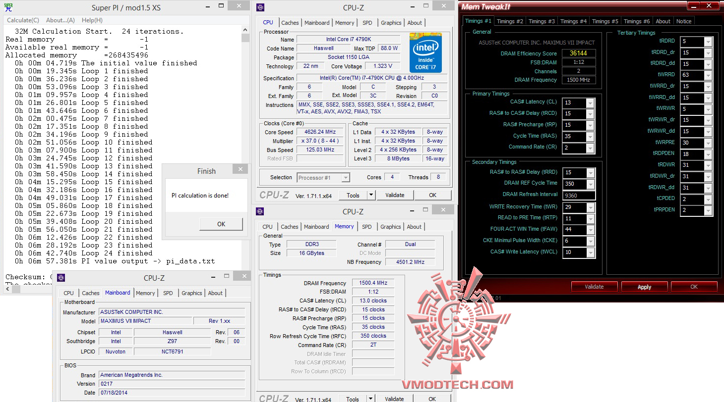Open the Calculate(C) menu in Super PI

(23, 20)
